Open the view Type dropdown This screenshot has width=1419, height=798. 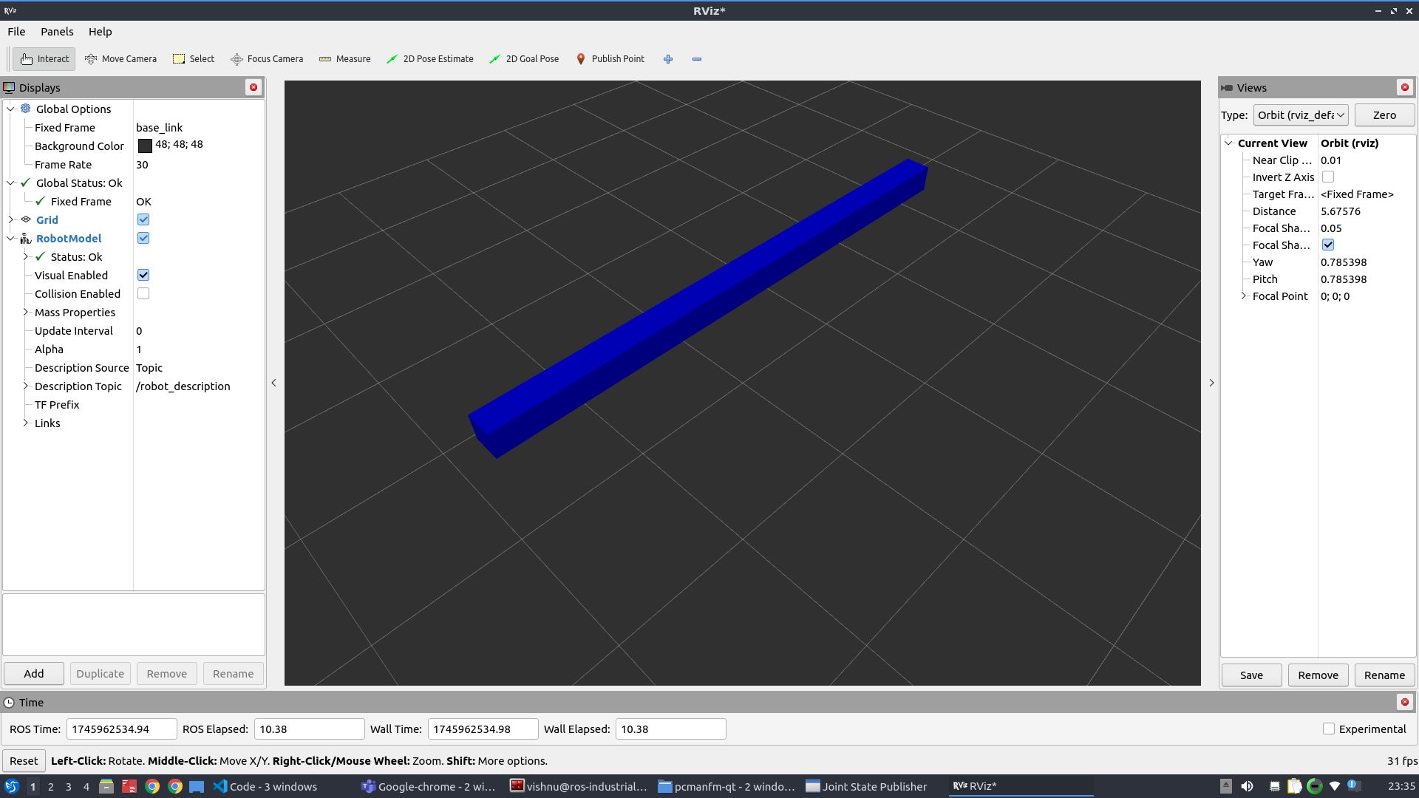pos(1301,115)
